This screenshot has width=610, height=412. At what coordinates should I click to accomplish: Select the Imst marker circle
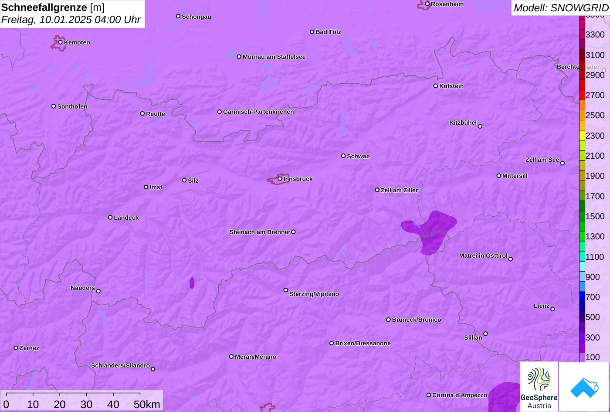146,187
